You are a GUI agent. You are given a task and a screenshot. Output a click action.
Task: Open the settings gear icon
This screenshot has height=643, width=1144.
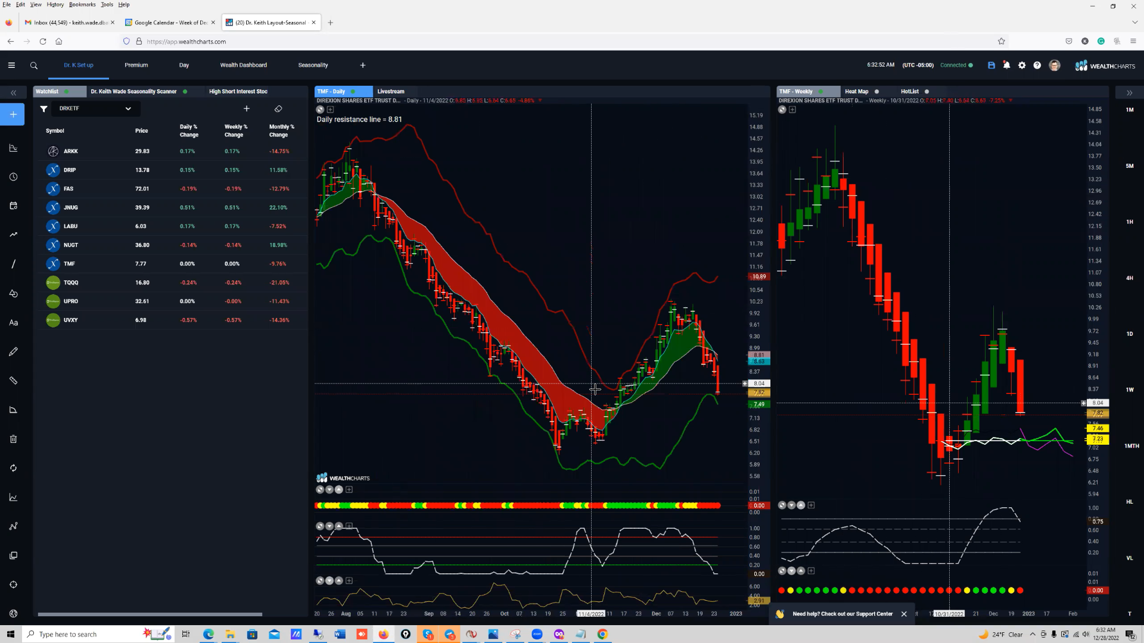[1022, 65]
